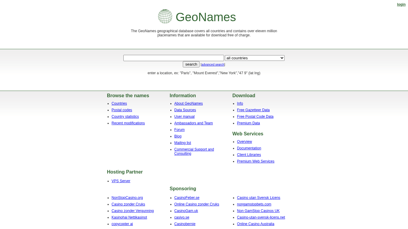Open Commercial Support and Consulting
Viewport: 408px width, 229px height.
pyautogui.click(x=194, y=151)
